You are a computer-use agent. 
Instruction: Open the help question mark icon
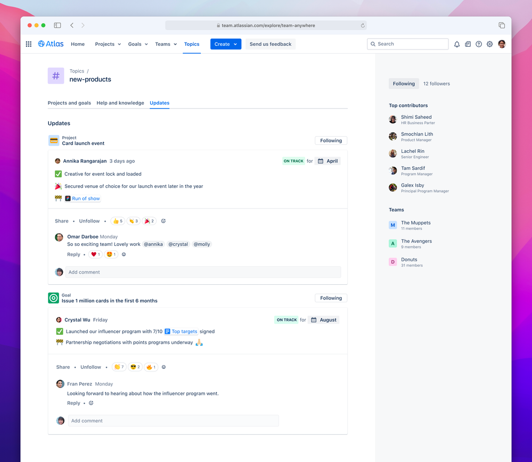[479, 44]
